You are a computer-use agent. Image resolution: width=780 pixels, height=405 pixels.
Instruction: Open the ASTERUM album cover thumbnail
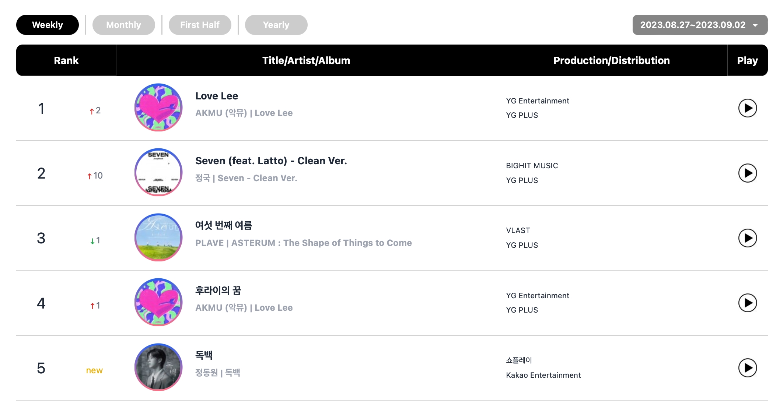click(158, 237)
